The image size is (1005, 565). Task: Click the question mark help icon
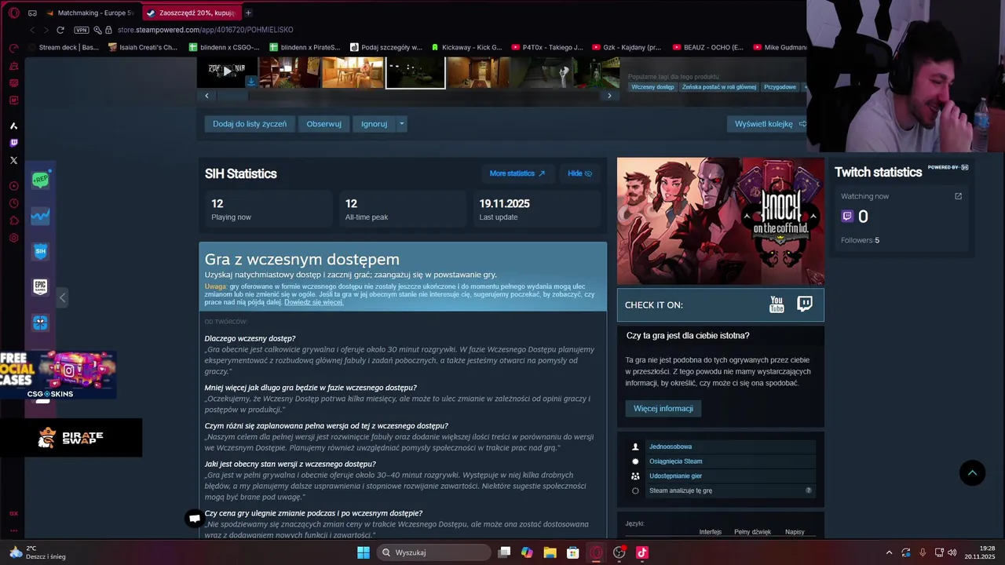[x=809, y=490]
